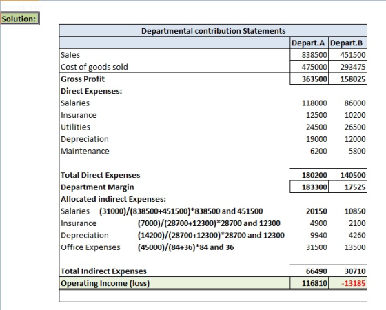
Task: Click the Gross Profit label
Action: point(83,79)
